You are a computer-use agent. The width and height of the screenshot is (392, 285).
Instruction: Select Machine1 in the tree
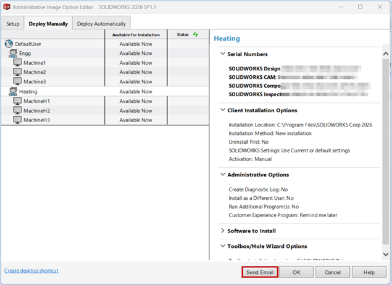tap(35, 63)
